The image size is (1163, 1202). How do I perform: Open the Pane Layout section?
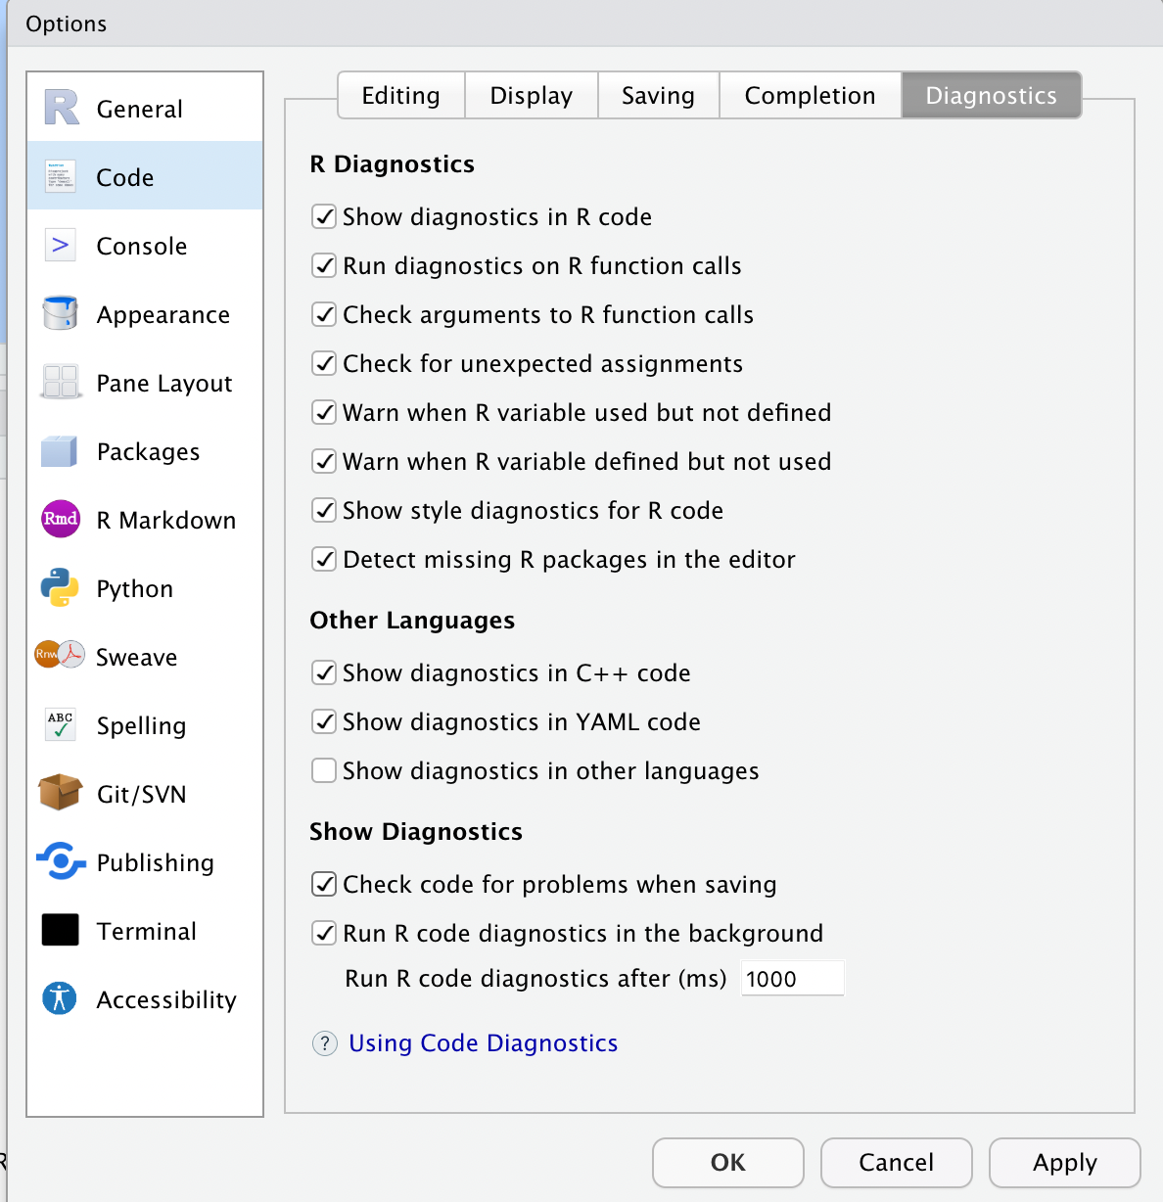pyautogui.click(x=60, y=382)
